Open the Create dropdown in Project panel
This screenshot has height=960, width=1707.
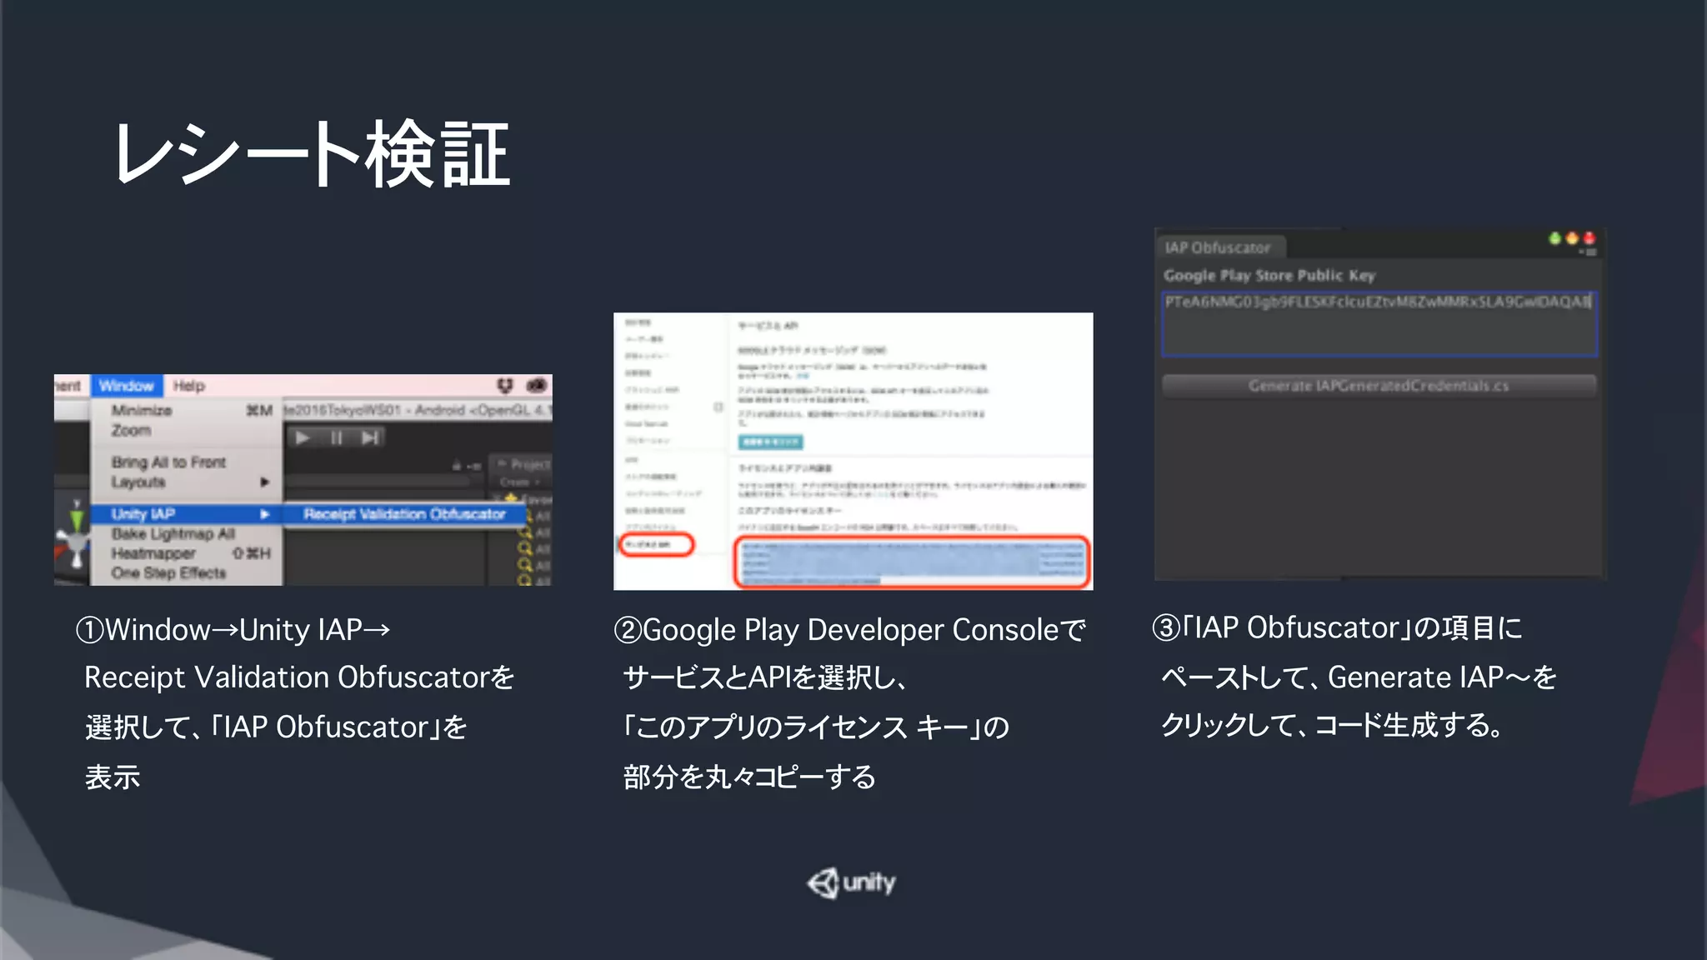(519, 482)
